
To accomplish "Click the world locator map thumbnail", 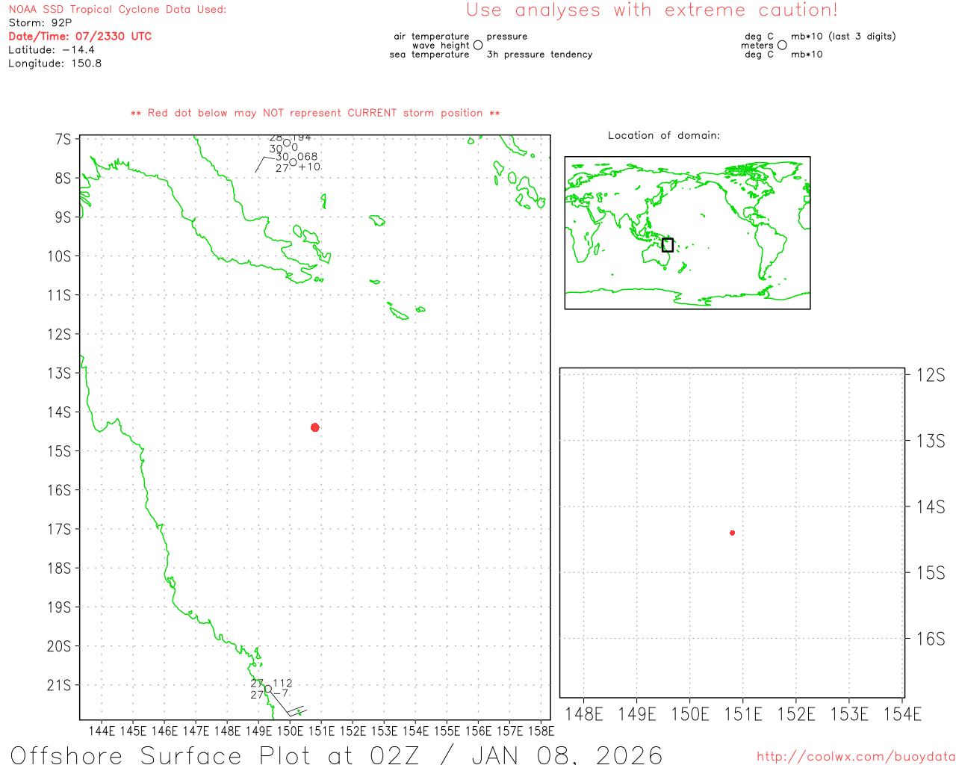I will click(687, 232).
